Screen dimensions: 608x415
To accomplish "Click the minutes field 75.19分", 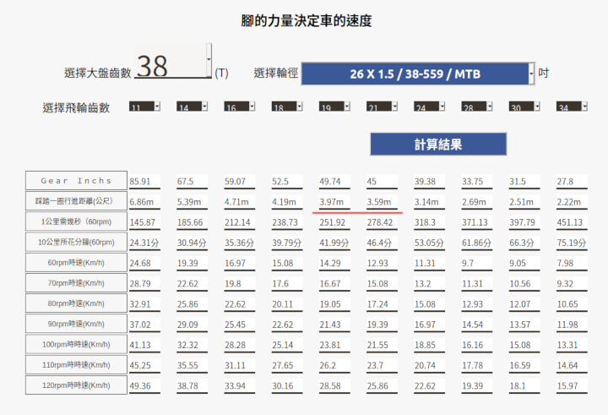I will (572, 243).
